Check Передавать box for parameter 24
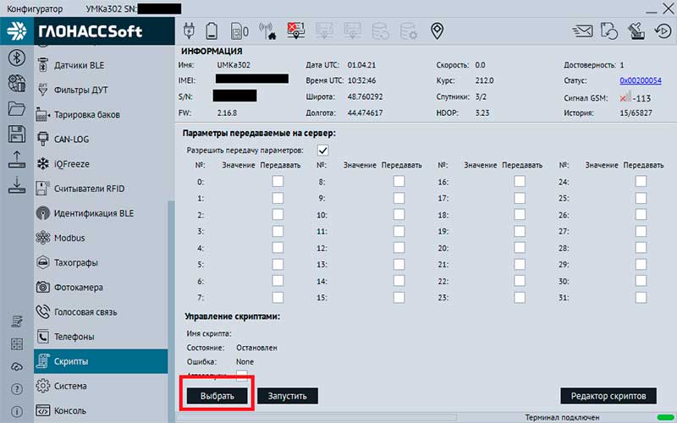The image size is (677, 423). pyautogui.click(x=641, y=181)
